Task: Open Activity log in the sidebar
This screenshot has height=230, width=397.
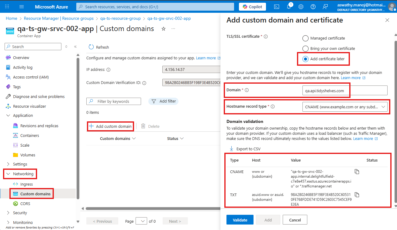Action: [22, 68]
